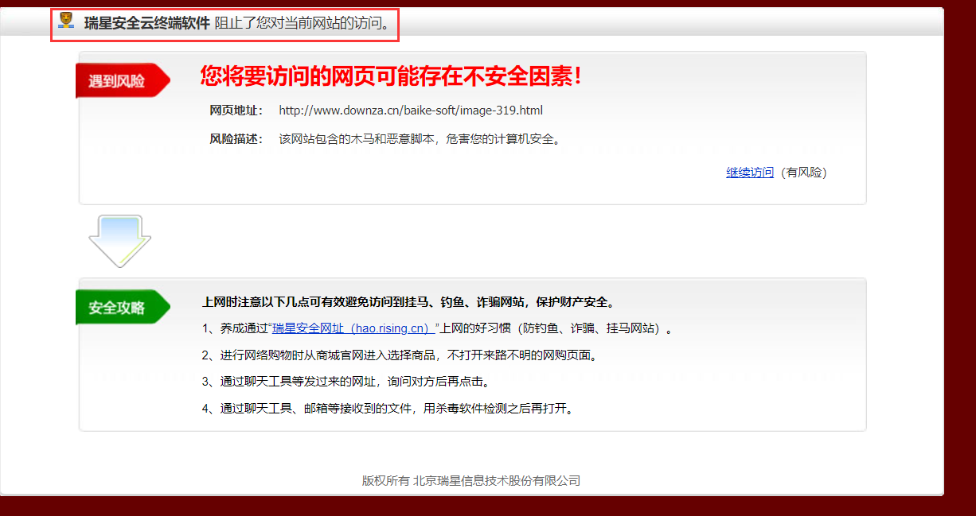976x516 pixels.
Task: Click the bold line 上网时注意以下几点
Action: (408, 302)
